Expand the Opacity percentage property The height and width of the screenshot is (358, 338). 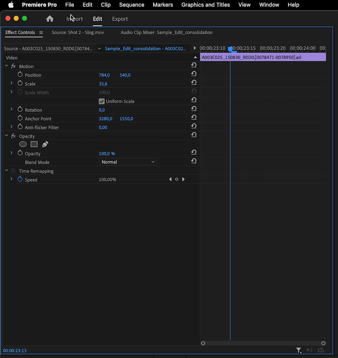point(11,153)
